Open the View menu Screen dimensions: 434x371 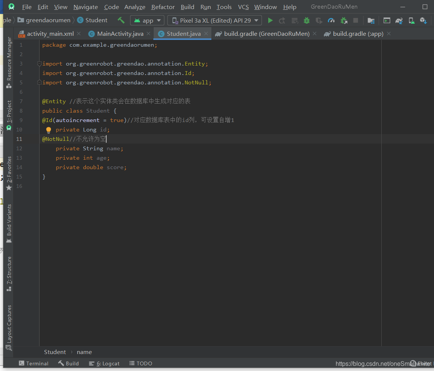pyautogui.click(x=61, y=7)
